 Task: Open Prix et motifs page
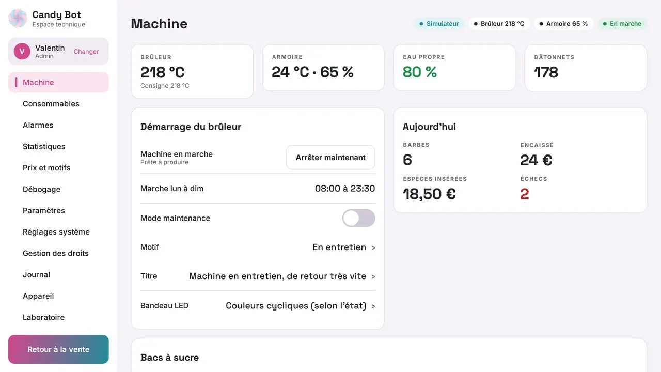pos(58,168)
